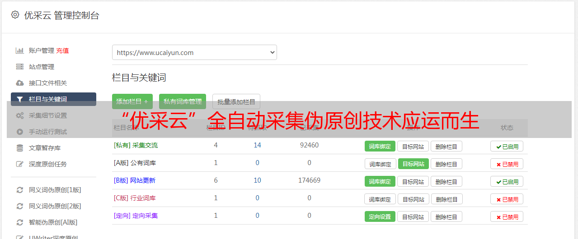578x239 pixels.
Task: Click 定向设置 for 定向采集 row
Action: pyautogui.click(x=380, y=216)
